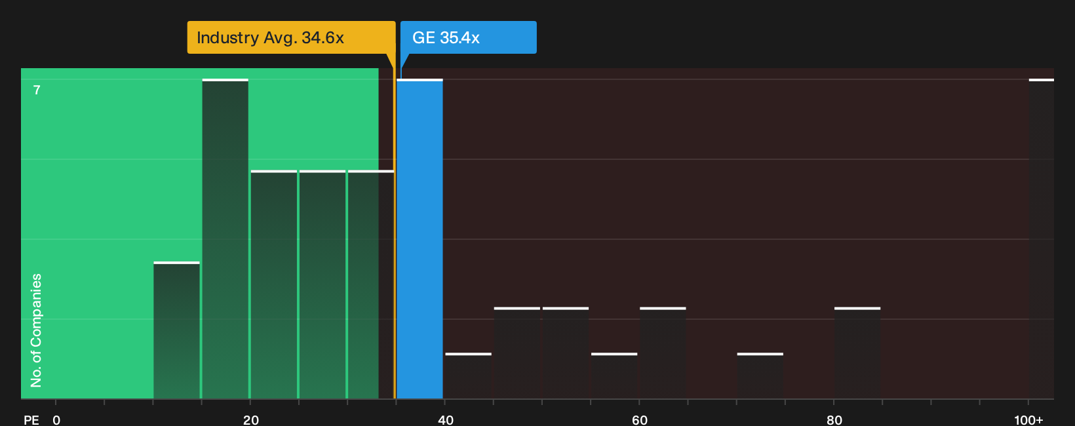Viewport: 1075px width, 426px height.
Task: Select the bar for PE 70 to 75
Action: coord(760,376)
